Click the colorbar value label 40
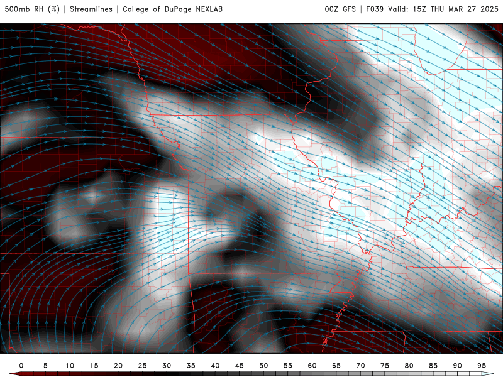The height and width of the screenshot is (377, 503). (x=215, y=366)
